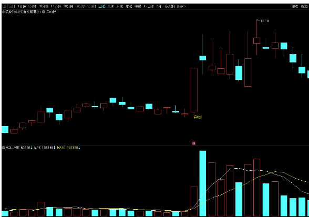This screenshot has width=309, height=217.
Task: Click the high price marker label 13.58
Action: pos(263,20)
